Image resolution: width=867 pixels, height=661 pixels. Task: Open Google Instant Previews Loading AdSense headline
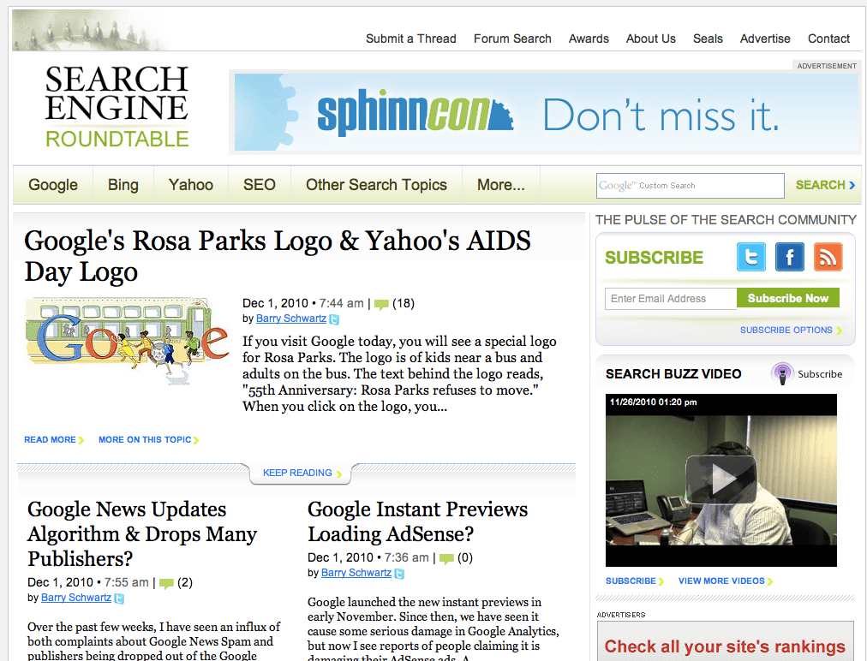point(418,521)
